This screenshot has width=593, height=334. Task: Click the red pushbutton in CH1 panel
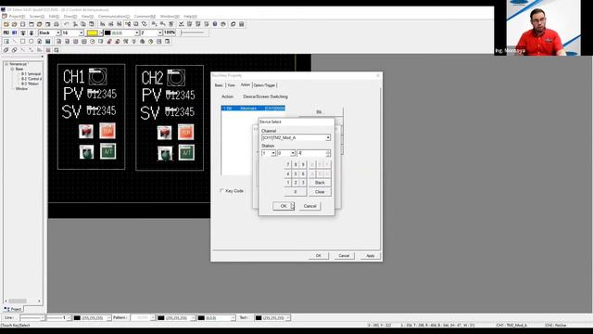86,131
